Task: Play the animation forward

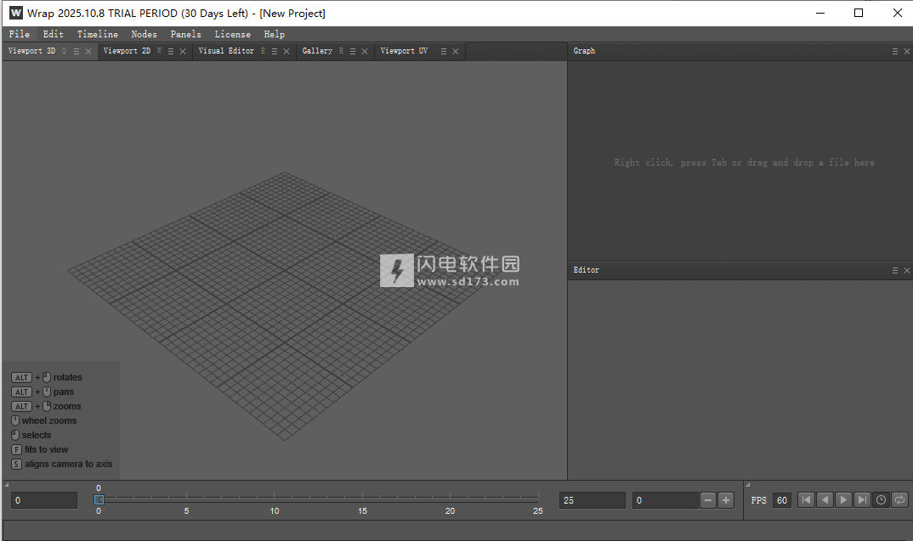Action: click(x=843, y=500)
